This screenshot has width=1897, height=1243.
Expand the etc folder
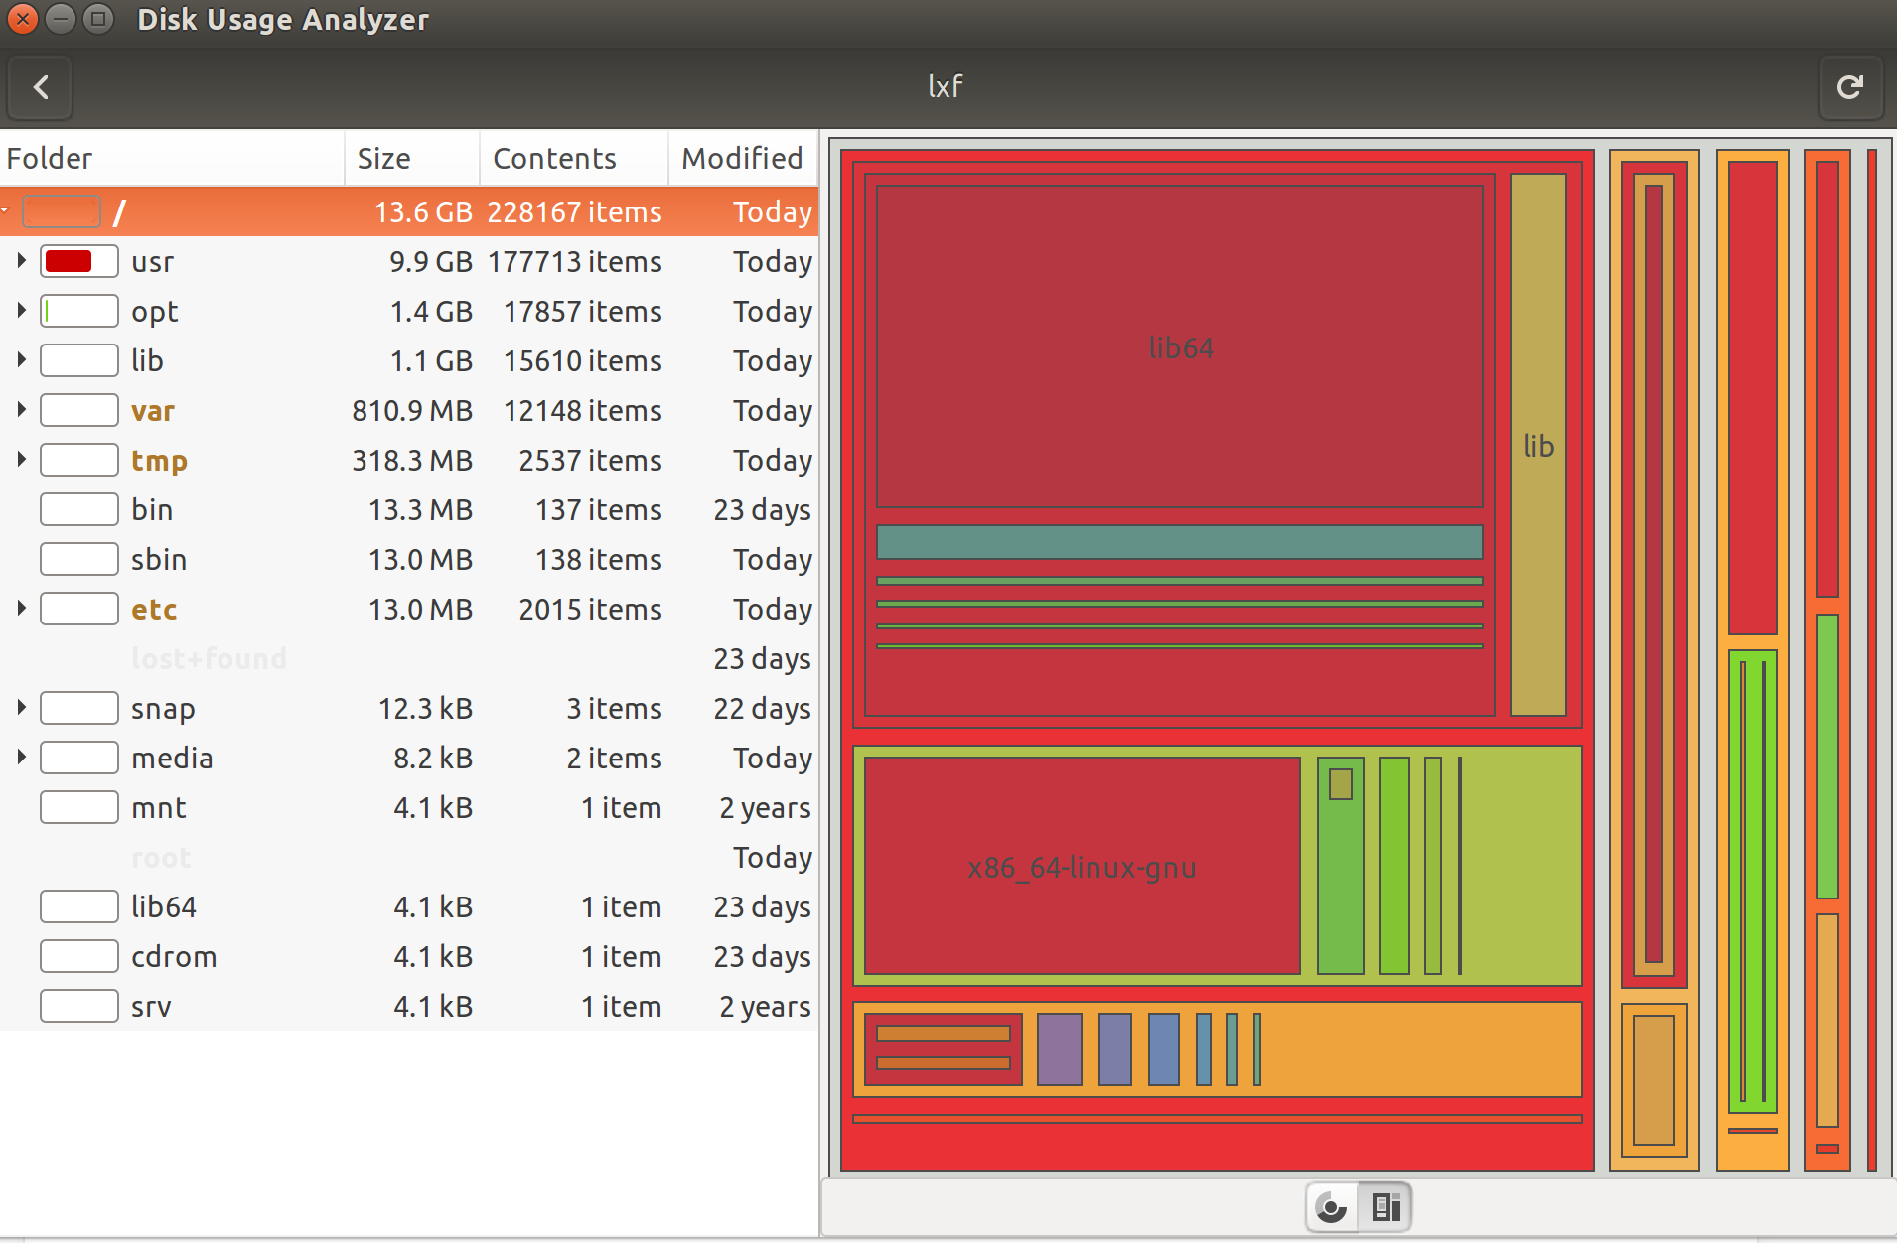click(x=21, y=609)
